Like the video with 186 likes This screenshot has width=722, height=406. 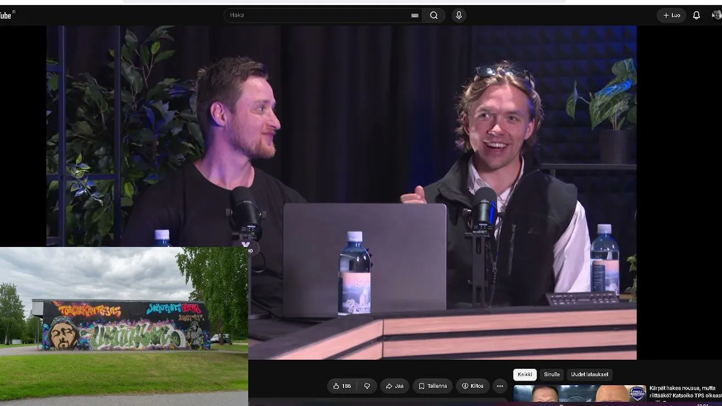coord(342,386)
